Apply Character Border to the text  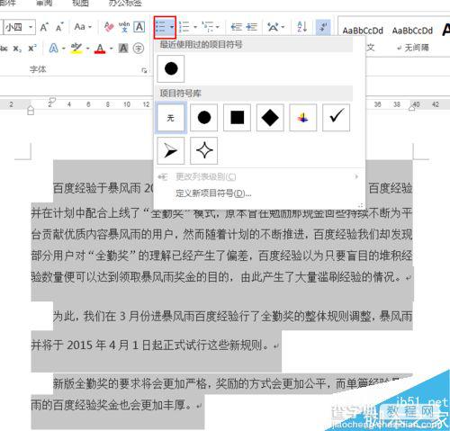[139, 27]
